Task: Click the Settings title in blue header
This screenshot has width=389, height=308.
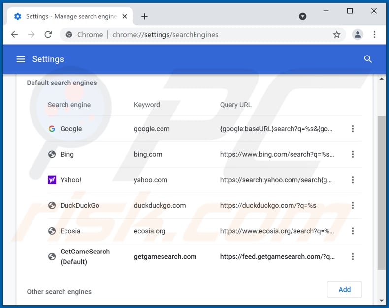Action: click(48, 59)
